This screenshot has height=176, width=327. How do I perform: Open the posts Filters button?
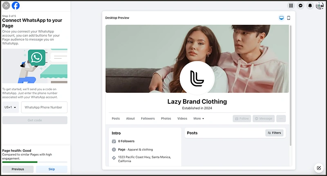pyautogui.click(x=274, y=133)
